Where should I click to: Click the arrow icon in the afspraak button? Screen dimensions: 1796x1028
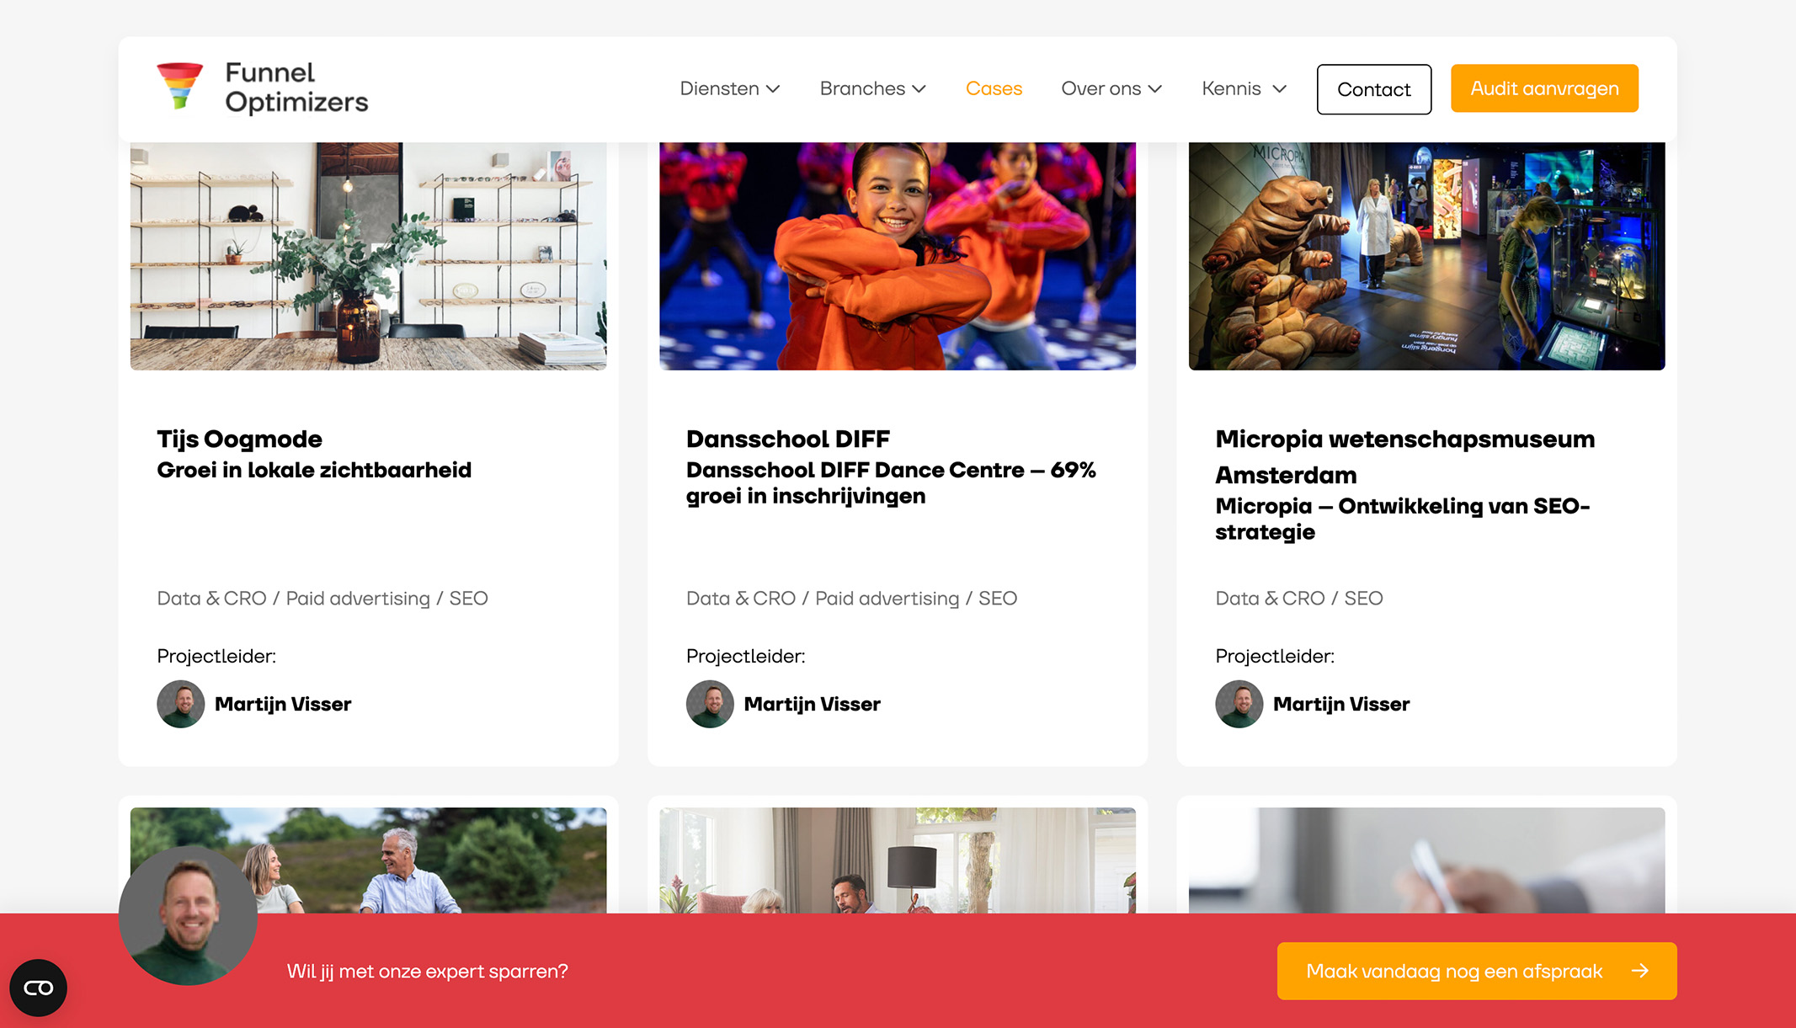tap(1639, 971)
